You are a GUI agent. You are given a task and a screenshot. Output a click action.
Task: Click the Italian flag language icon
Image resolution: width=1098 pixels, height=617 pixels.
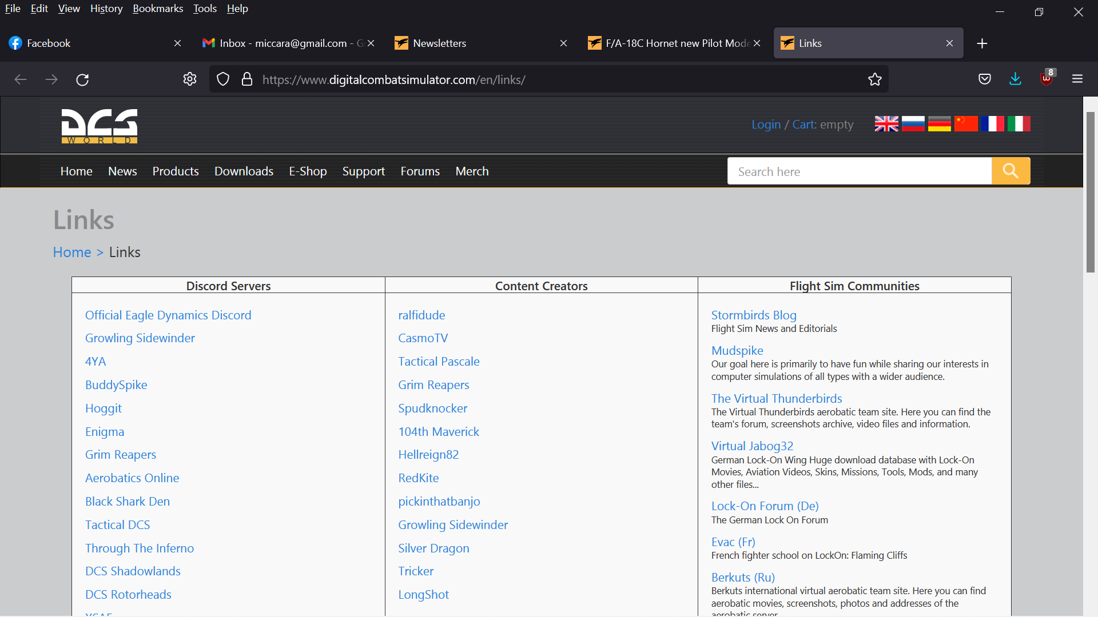point(1019,123)
